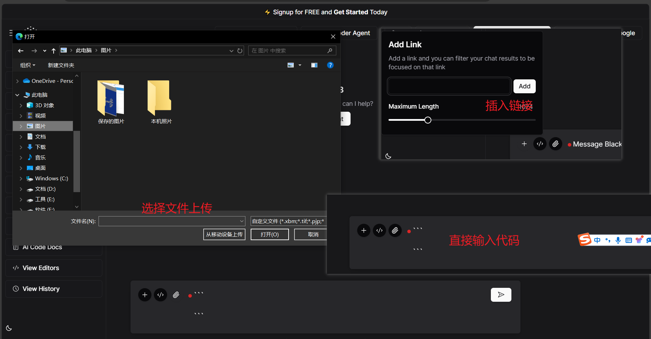The image size is (651, 339).
Task: Click 图片 in address breadcrumb
Action: pos(106,50)
